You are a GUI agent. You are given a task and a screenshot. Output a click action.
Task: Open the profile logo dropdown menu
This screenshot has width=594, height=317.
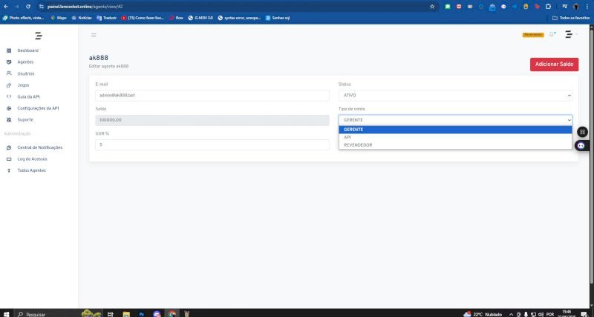pyautogui.click(x=569, y=35)
